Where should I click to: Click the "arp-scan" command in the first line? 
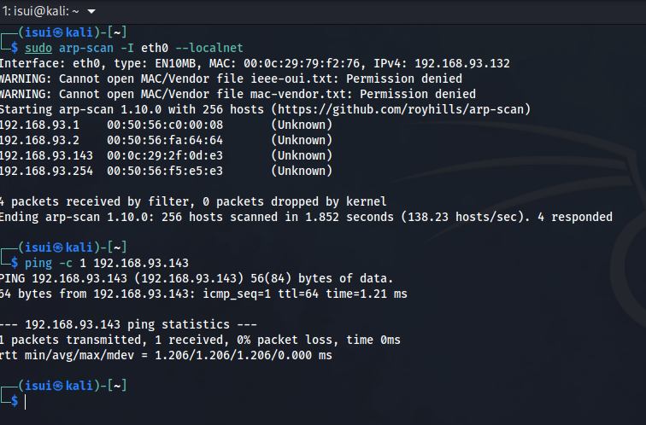[85, 48]
